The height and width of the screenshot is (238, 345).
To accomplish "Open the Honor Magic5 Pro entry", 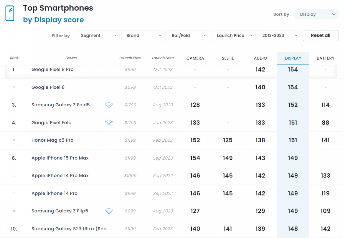I will tap(52, 140).
